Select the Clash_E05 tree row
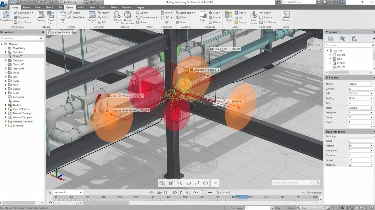 [x=22, y=68]
